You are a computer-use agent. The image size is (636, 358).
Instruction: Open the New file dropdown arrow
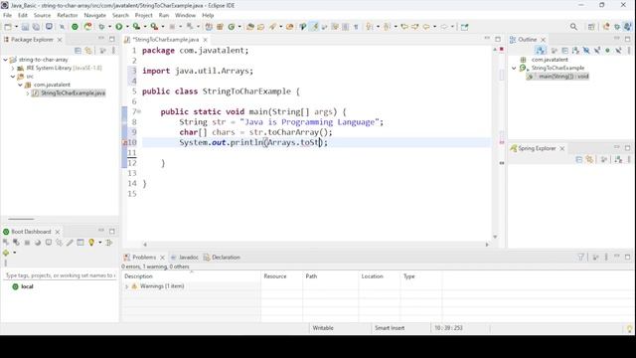coord(16,27)
